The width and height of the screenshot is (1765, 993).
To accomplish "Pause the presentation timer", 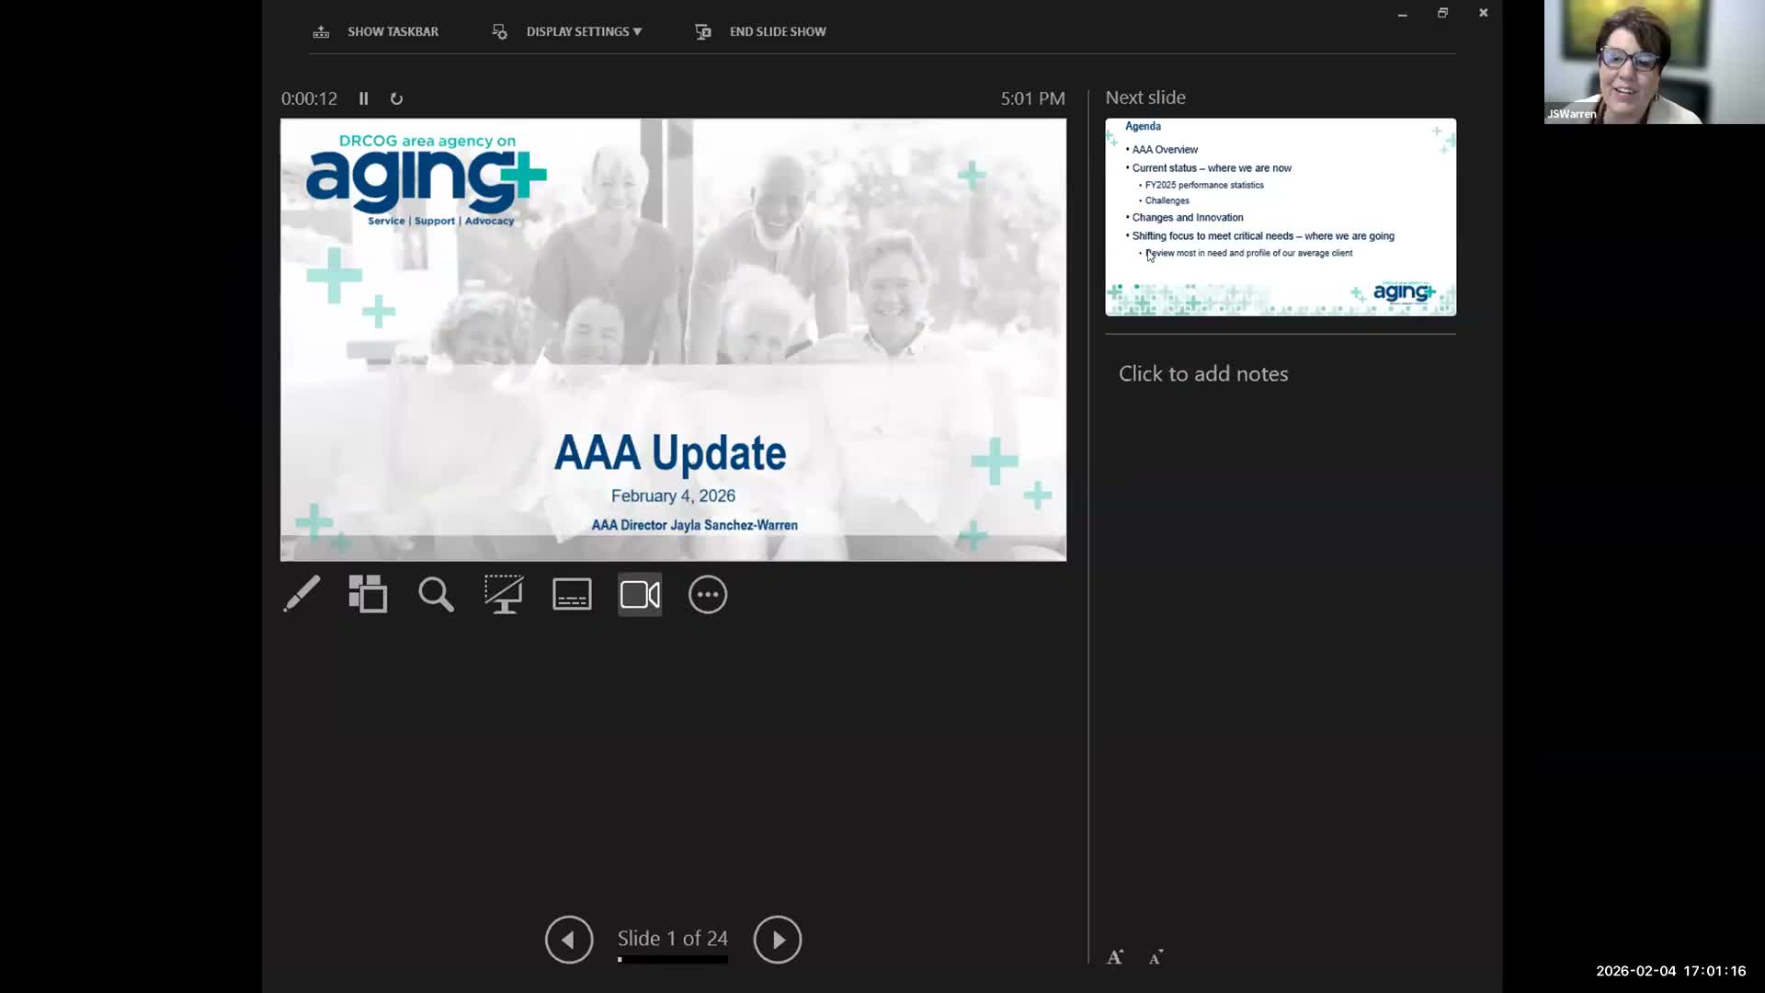I will (x=364, y=98).
